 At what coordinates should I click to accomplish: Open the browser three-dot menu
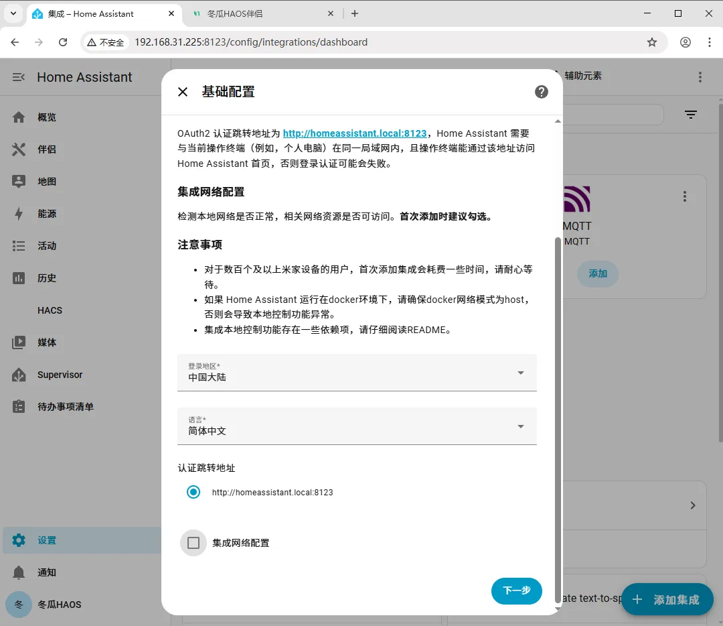pyautogui.click(x=709, y=42)
